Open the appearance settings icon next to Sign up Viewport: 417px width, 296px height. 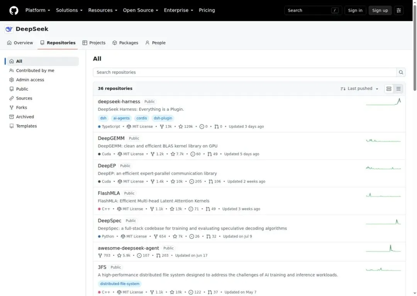pos(398,10)
